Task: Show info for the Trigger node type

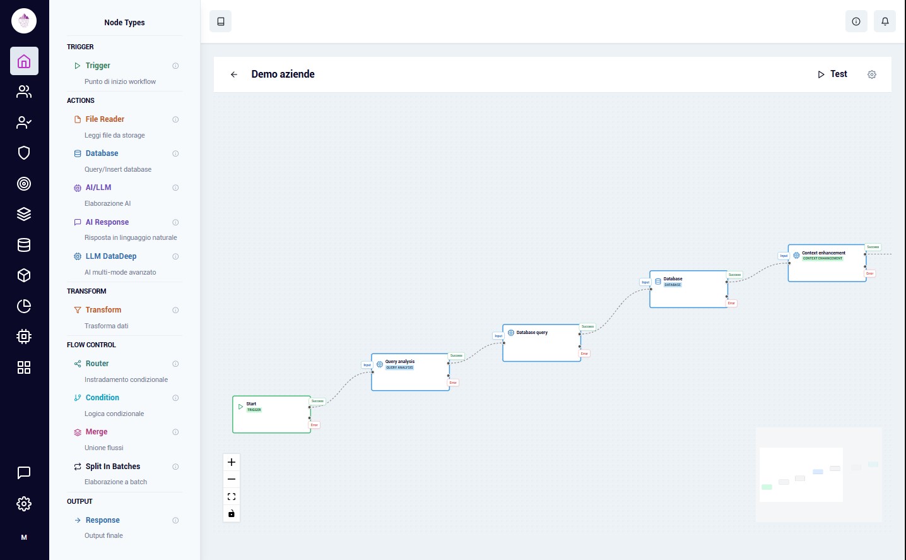Action: [175, 66]
